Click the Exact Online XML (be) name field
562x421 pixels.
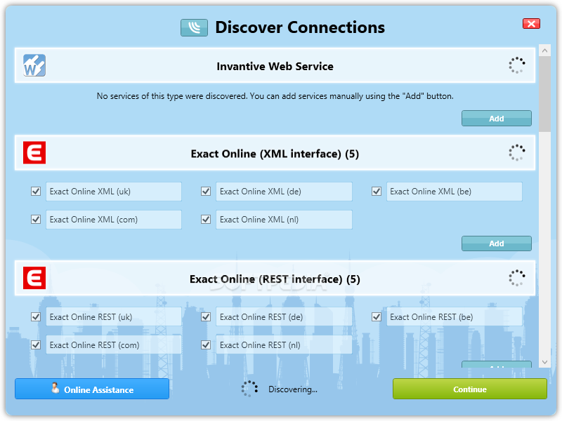click(454, 192)
